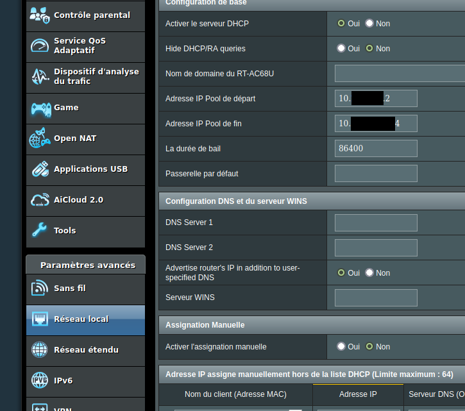Click the Contrôle parental icon
The height and width of the screenshot is (411, 465).
(x=40, y=15)
